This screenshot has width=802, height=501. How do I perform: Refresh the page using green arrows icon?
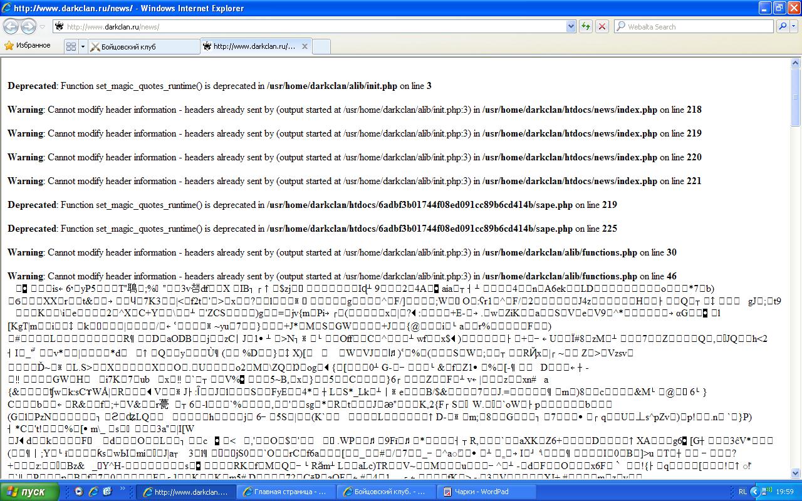(585, 26)
